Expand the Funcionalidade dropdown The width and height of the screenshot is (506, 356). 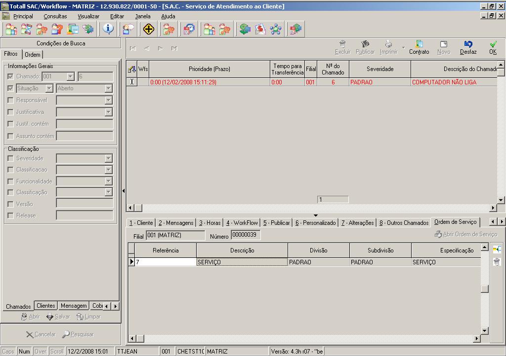pos(108,181)
